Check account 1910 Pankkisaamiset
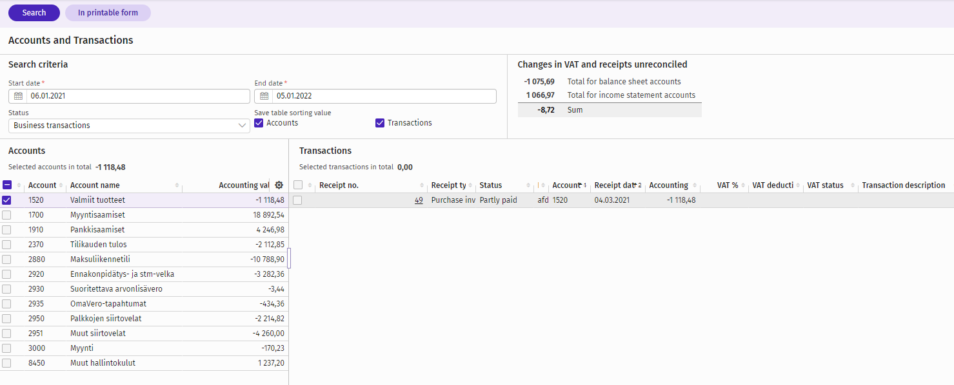The height and width of the screenshot is (385, 954). (6, 230)
